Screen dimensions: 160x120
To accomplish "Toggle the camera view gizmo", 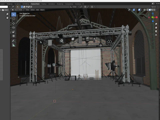I will (156, 31).
